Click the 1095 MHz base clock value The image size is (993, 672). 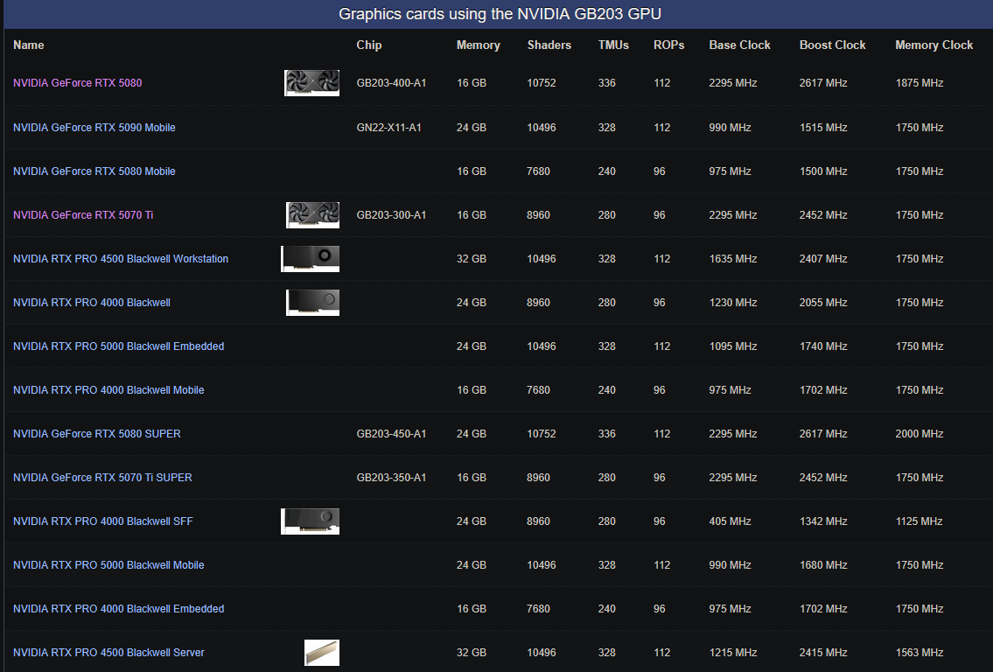[x=732, y=346]
